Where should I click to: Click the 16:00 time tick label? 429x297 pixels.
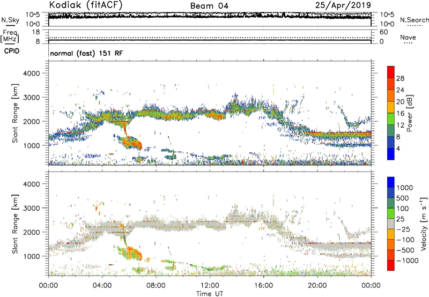[x=263, y=286]
